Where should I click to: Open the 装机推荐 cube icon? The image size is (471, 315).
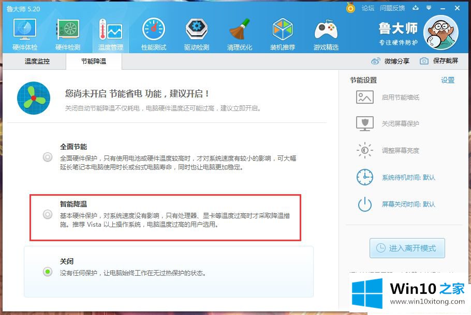click(x=283, y=29)
